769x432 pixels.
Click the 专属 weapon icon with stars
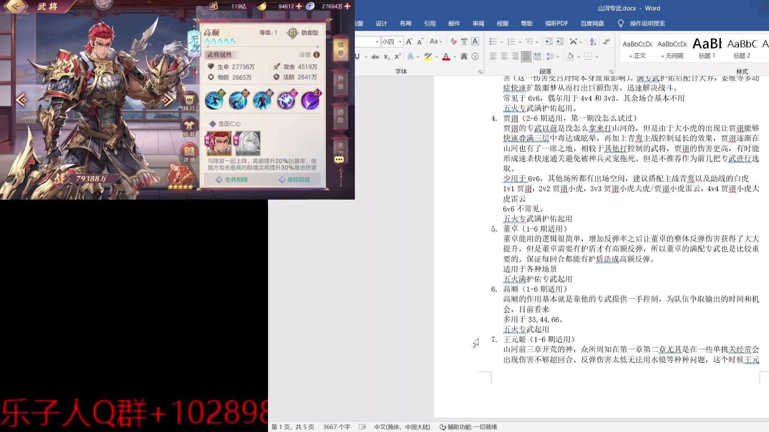point(180,177)
